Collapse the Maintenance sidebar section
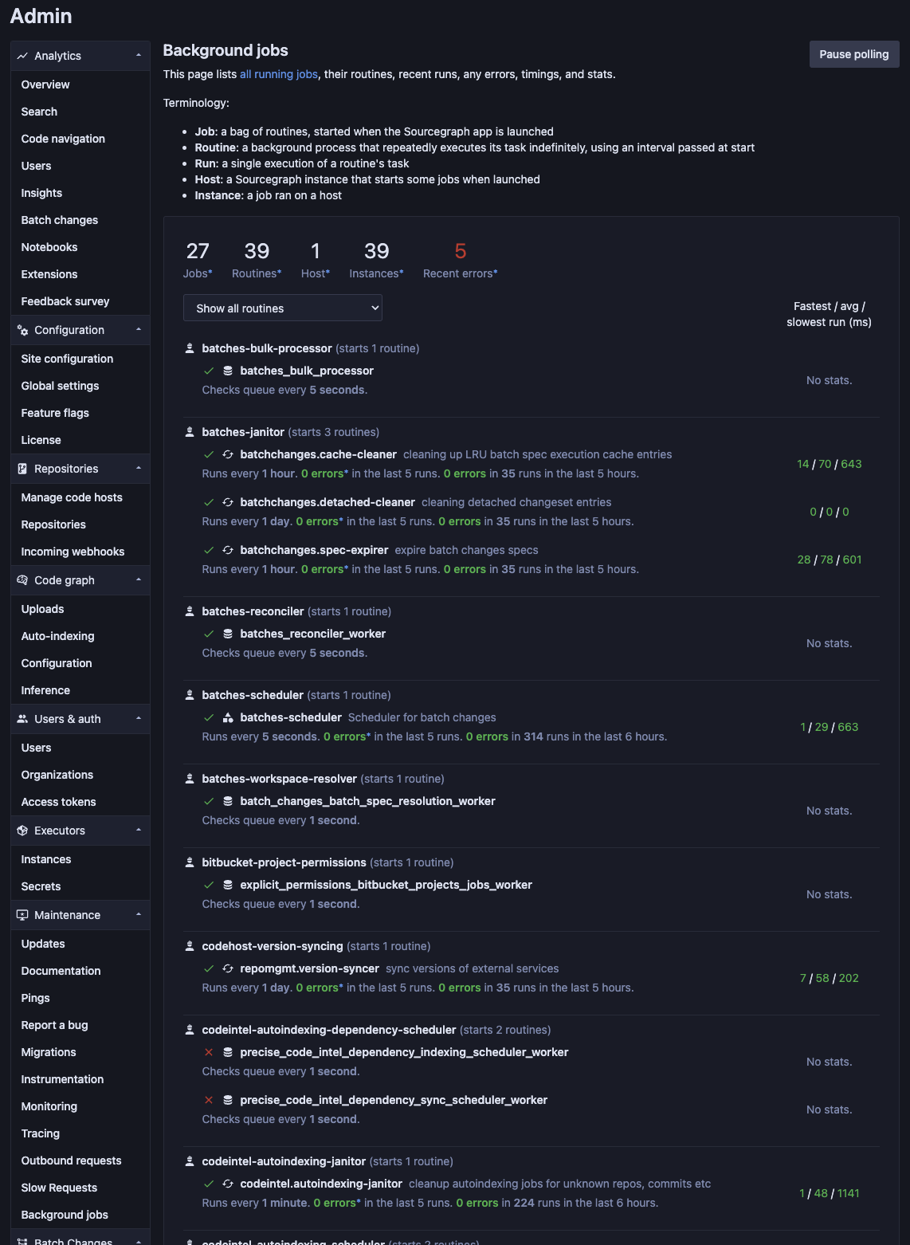This screenshot has height=1245, width=910. 139,914
